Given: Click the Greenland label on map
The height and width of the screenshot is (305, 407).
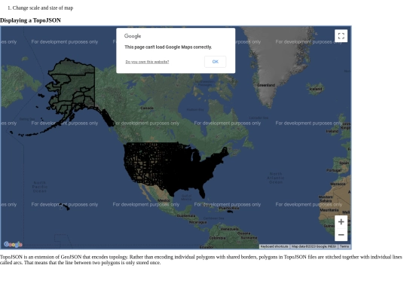Looking at the screenshot, I should tap(266, 85).
